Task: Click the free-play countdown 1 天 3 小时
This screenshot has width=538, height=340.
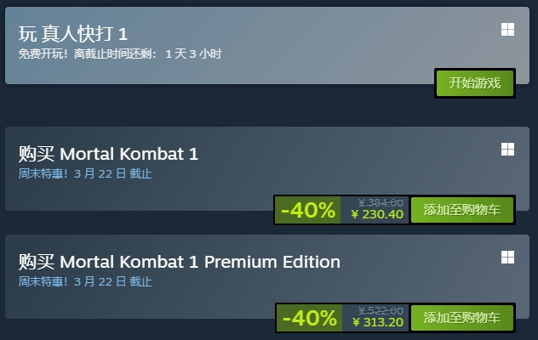Action: point(193,54)
